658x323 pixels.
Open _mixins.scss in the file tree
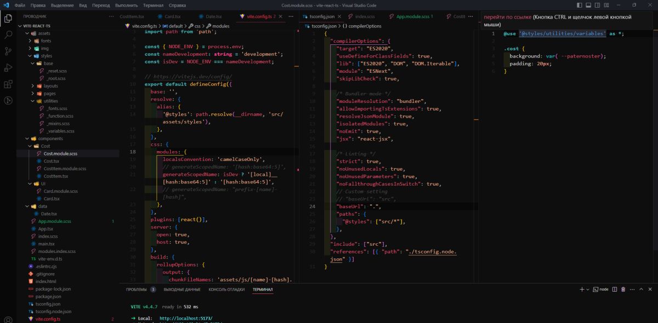[67, 124]
